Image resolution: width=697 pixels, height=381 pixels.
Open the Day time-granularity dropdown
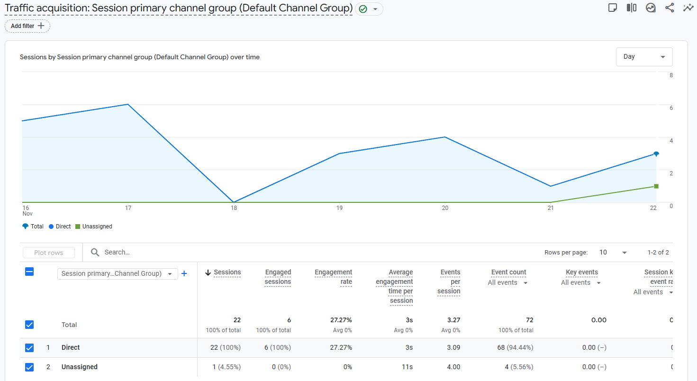pos(644,56)
